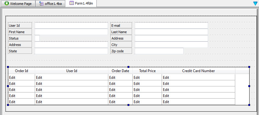Select the Address label above City
Image resolution: width=259 pixels, height=115 pixels.
pyautogui.click(x=121, y=38)
